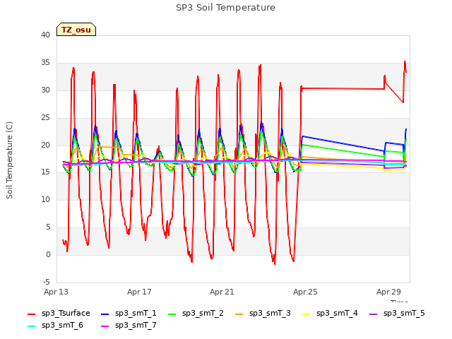452x339 pixels.
Task: Click the Apr 25 x-axis tick label
Action: (x=305, y=292)
